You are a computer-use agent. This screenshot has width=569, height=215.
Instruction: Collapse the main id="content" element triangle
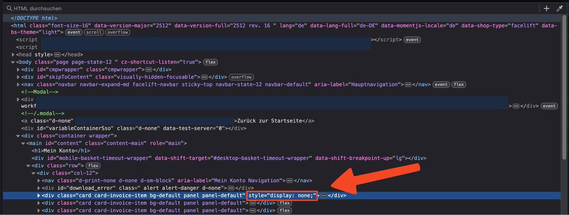pos(23,143)
